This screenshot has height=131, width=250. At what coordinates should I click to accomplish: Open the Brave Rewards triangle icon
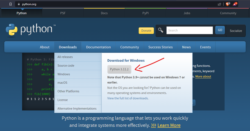235,4
